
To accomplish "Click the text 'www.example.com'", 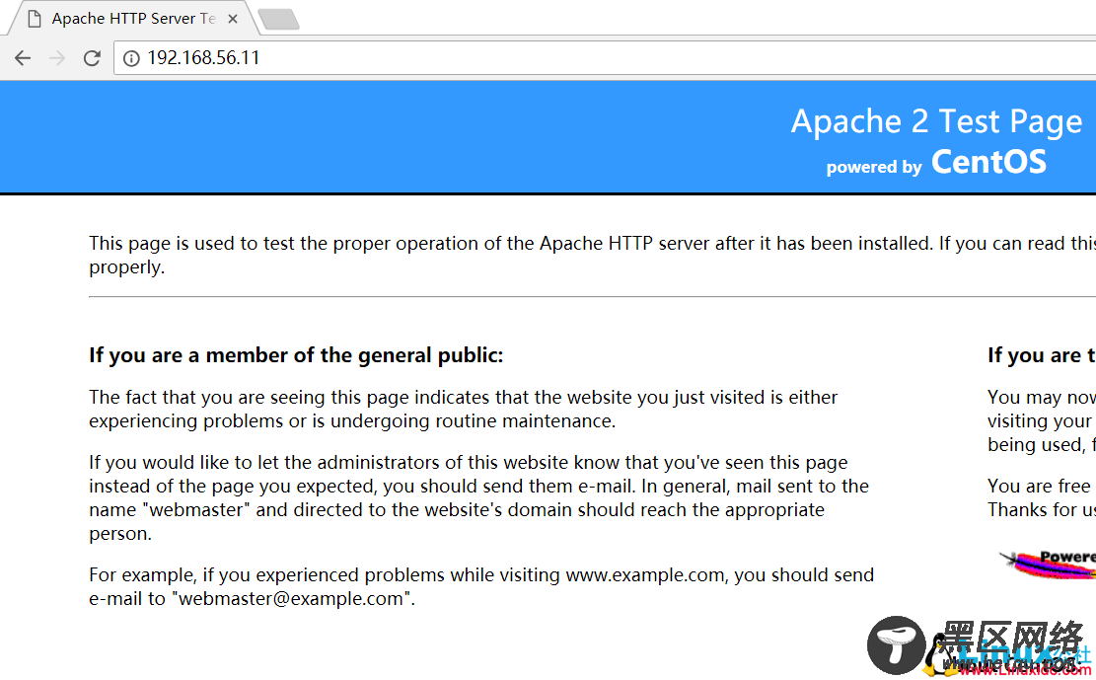I will tap(644, 575).
